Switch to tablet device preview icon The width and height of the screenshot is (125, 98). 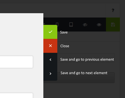point(71,25)
